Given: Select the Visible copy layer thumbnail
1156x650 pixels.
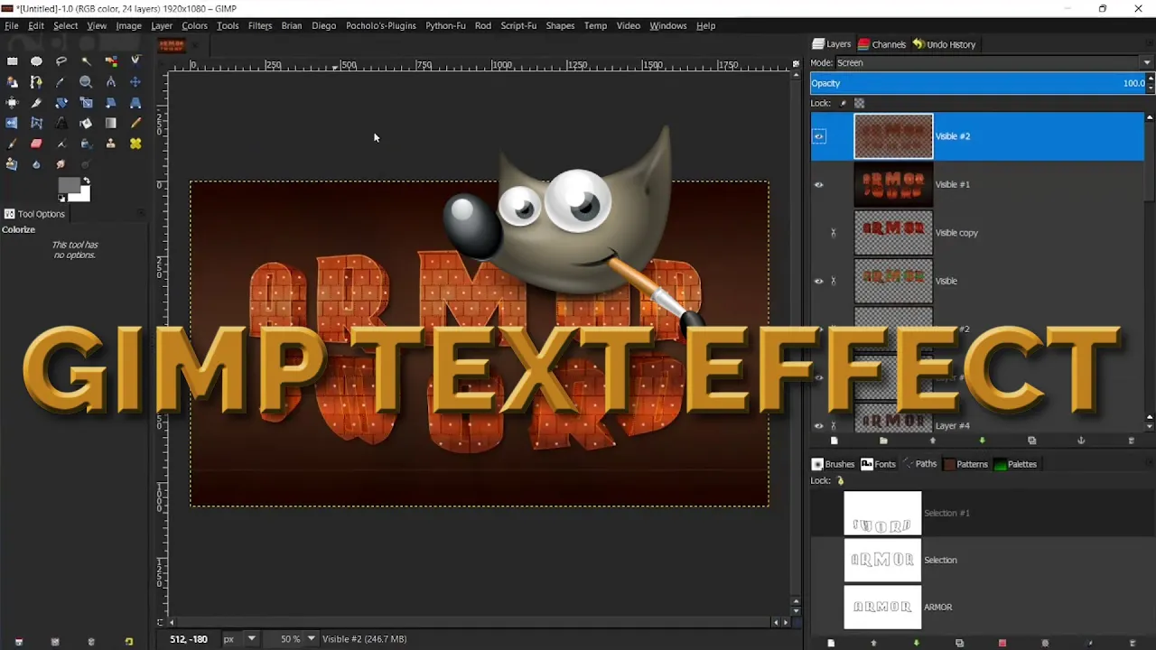Looking at the screenshot, I should [893, 233].
